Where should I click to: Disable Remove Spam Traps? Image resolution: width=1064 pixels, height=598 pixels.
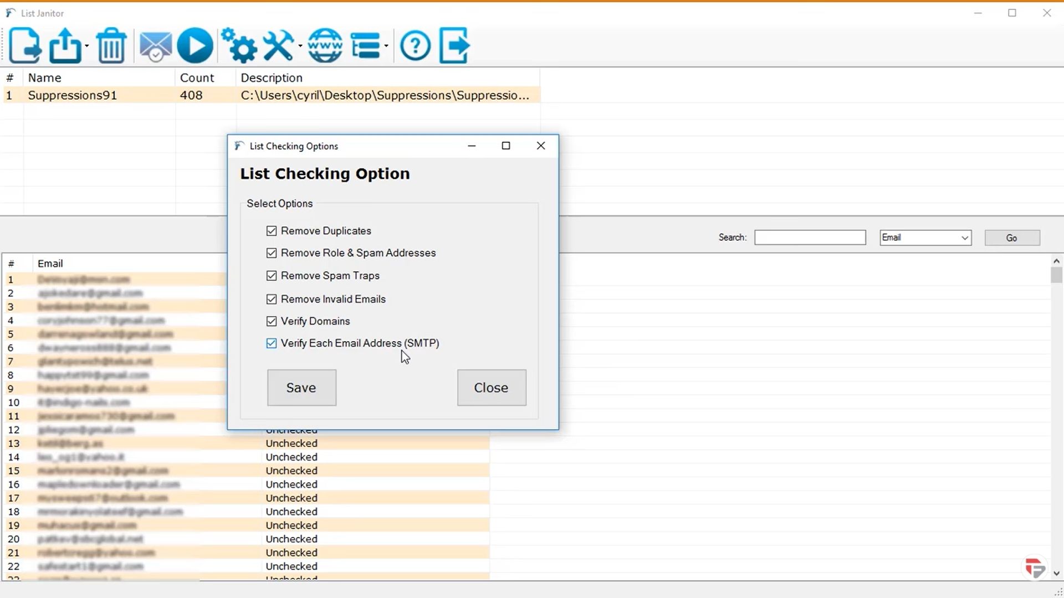272,275
